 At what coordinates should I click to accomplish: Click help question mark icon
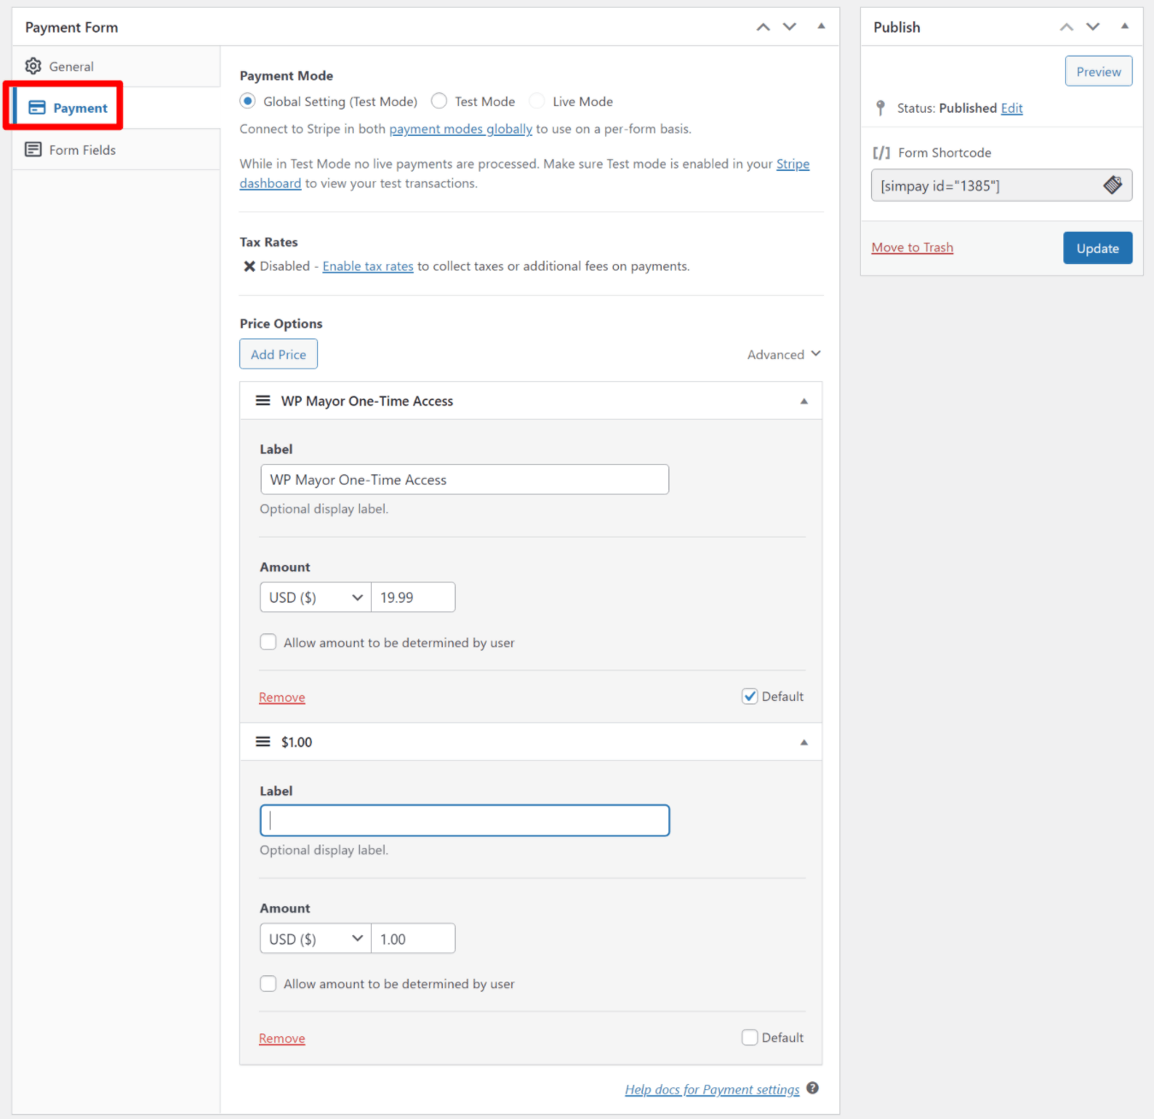(812, 1088)
